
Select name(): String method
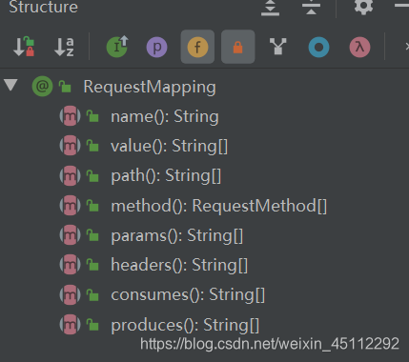pos(165,116)
